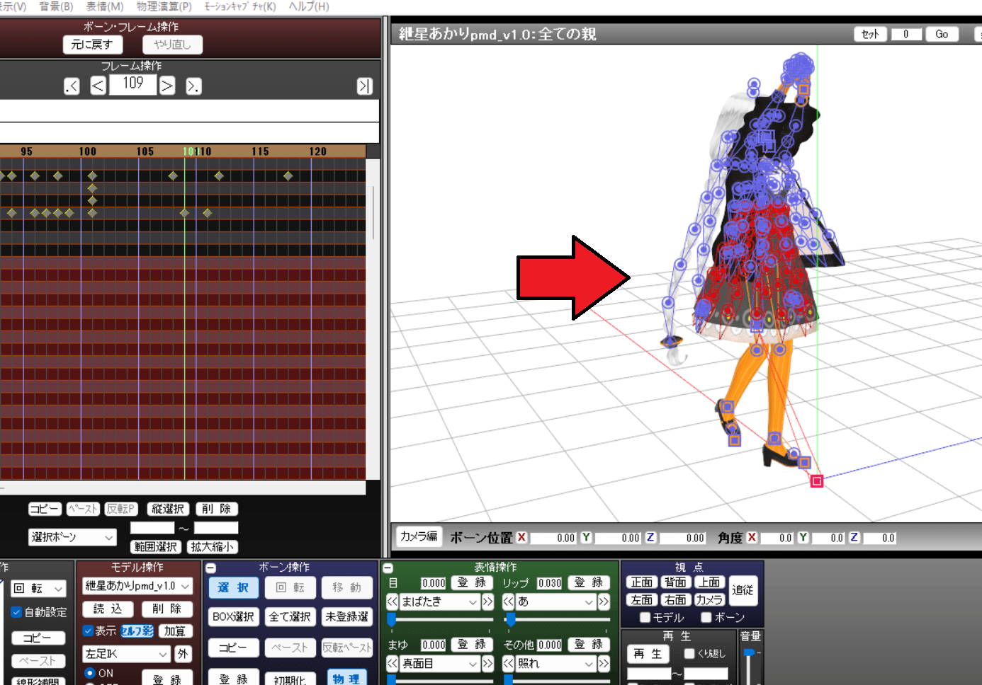Click the 再生 play button

point(648,654)
